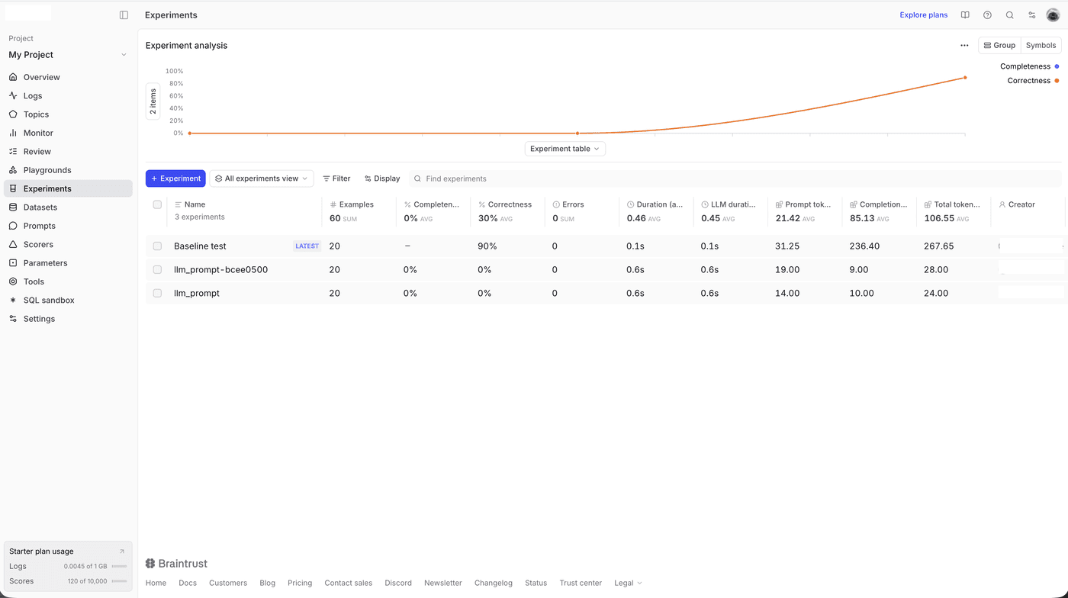Open the documentation book icon

(x=964, y=14)
